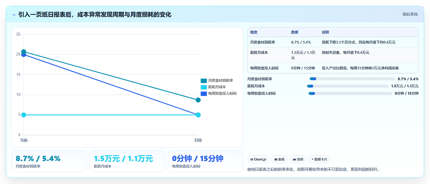Click table cell 投入产出比极高 description
This screenshot has width=430, height=184.
pos(360,68)
